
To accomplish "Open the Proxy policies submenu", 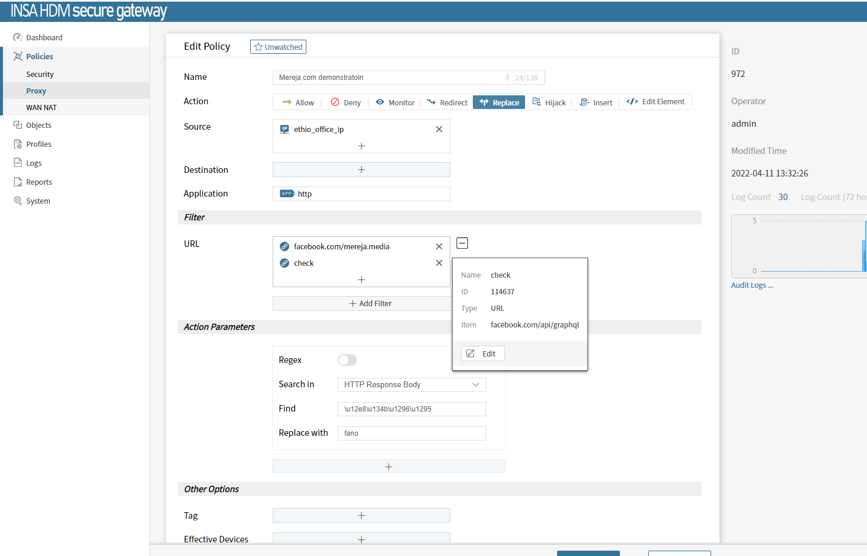I will (36, 91).
